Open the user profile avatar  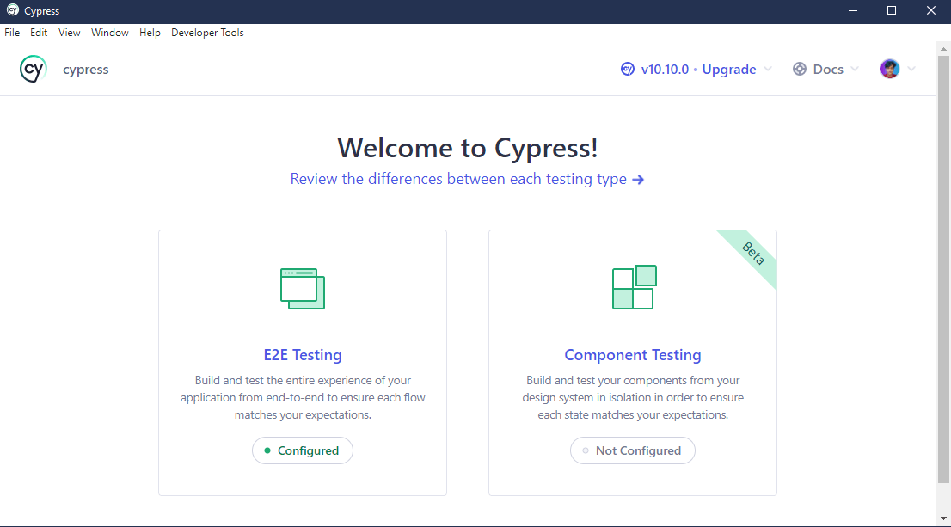point(889,69)
